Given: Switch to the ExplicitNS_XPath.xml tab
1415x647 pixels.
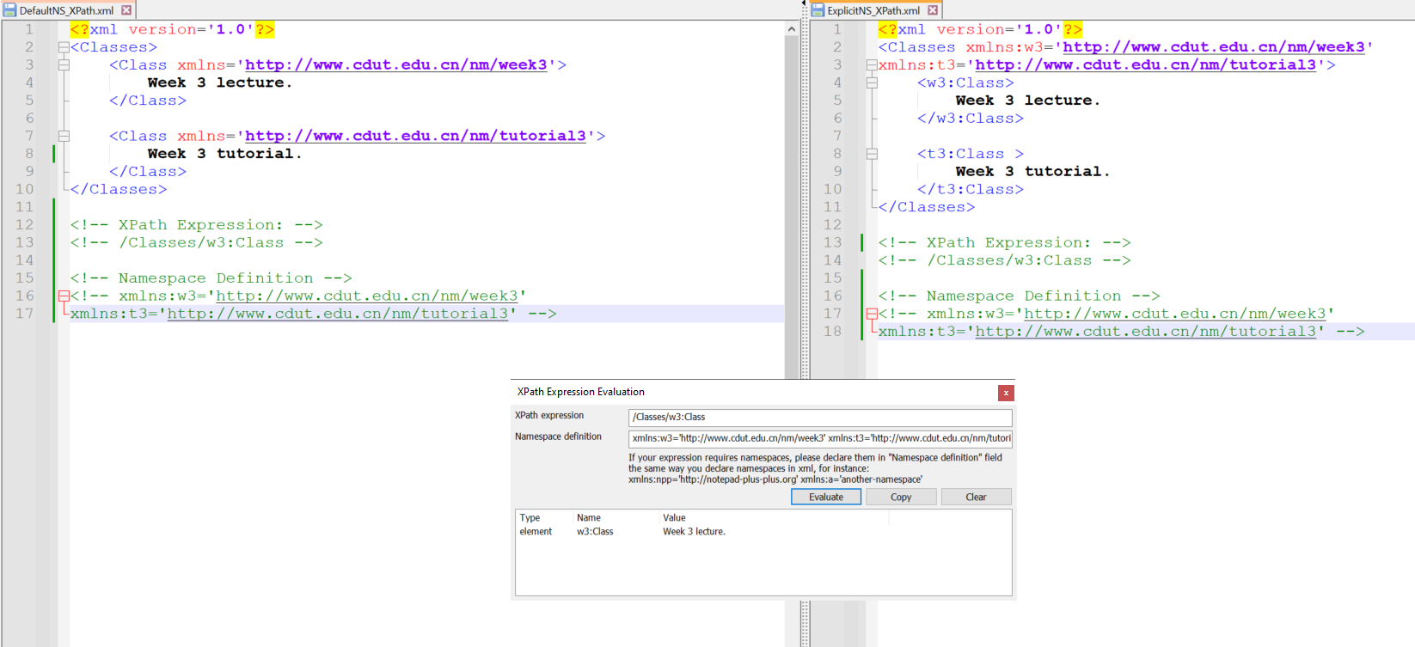Looking at the screenshot, I should coord(873,10).
